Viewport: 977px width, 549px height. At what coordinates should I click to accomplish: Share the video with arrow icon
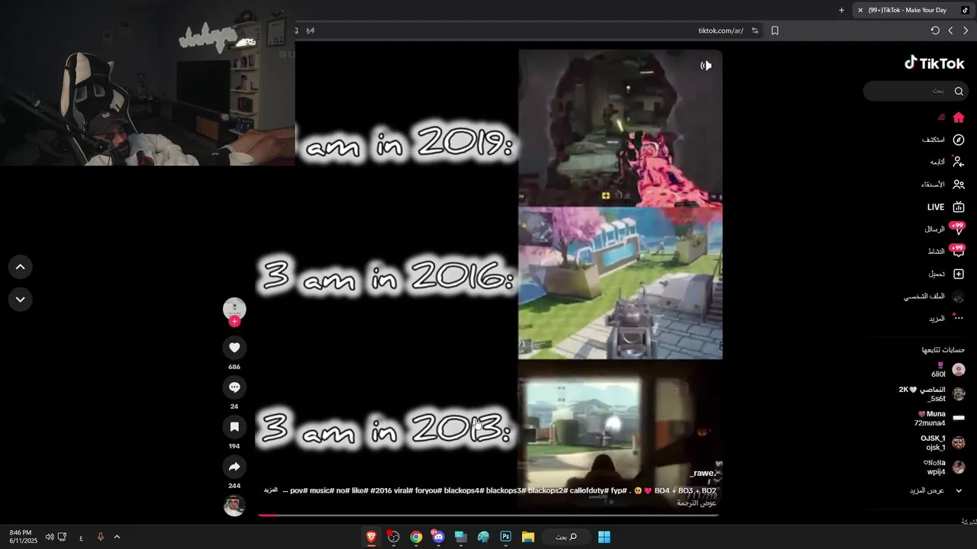234,467
